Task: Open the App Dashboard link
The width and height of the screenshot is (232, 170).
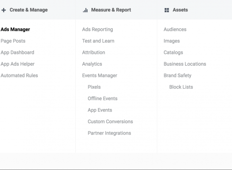Action: click(x=18, y=52)
